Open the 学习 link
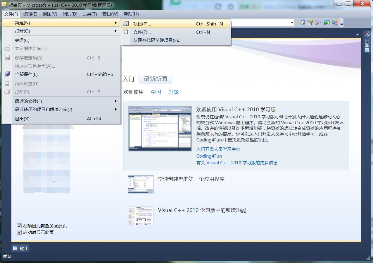Screen dimensions: 373x263 156,92
